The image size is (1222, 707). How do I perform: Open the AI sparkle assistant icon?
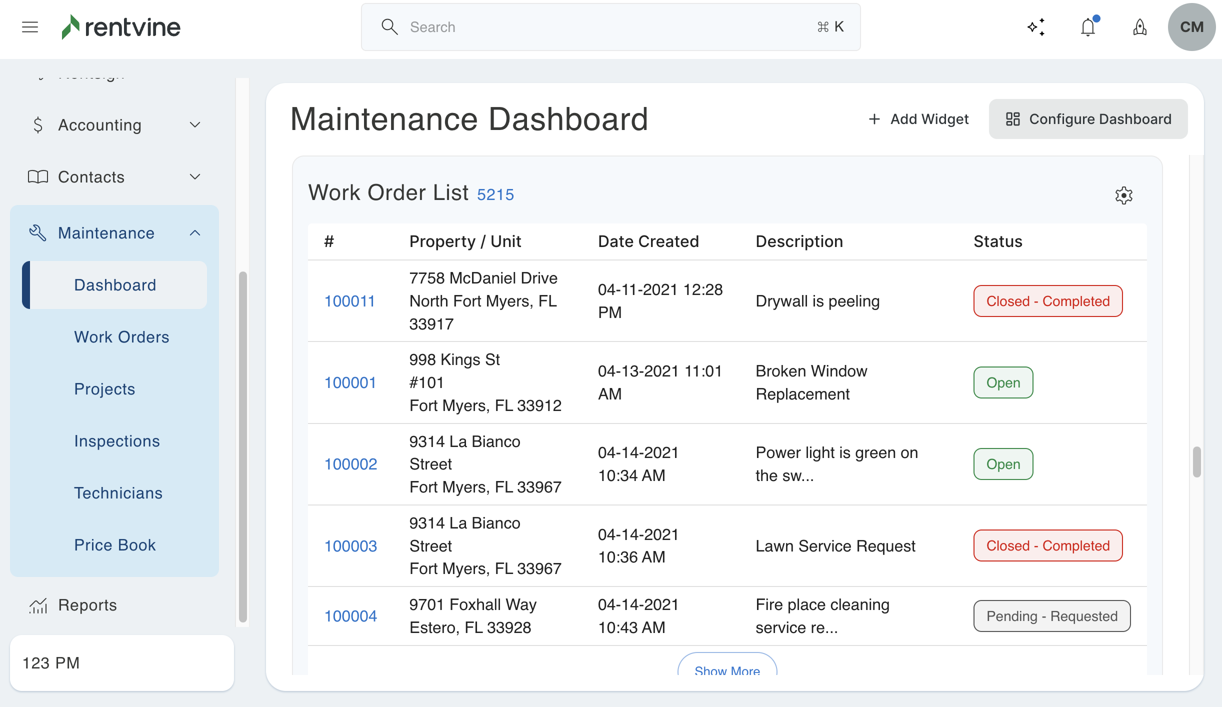(1036, 27)
